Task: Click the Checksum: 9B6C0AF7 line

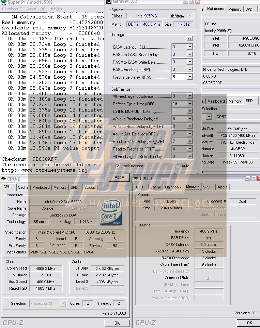Action: (29, 159)
